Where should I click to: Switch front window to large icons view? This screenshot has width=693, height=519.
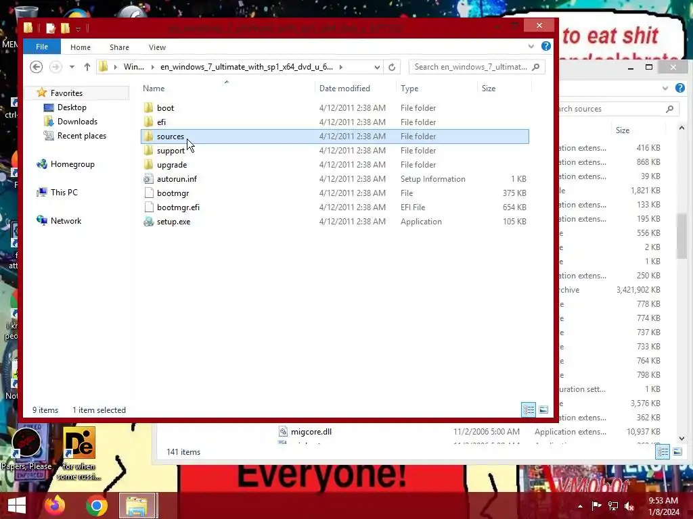click(x=543, y=410)
